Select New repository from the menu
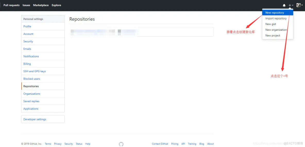The image size is (305, 147). 275,13
